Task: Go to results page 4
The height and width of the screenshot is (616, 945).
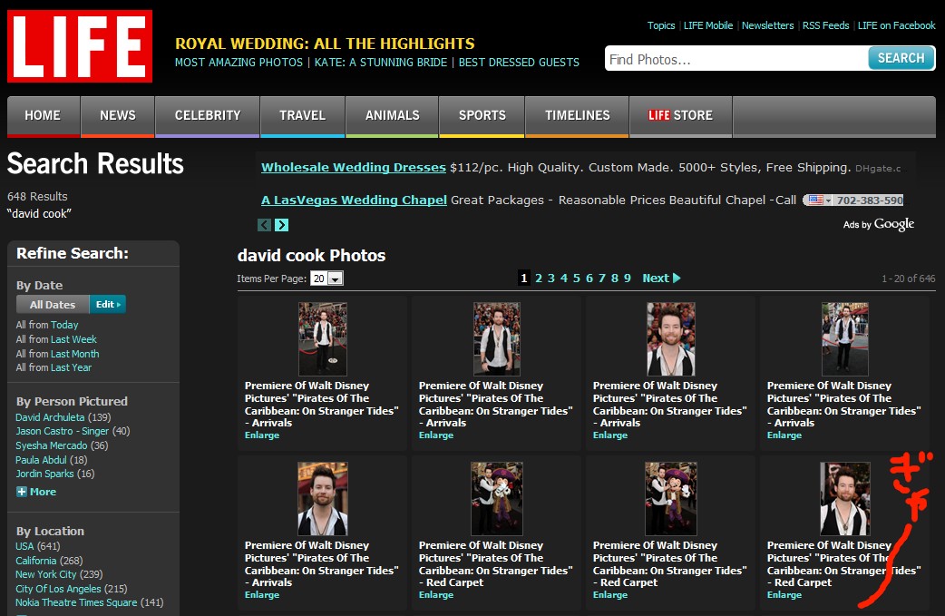Action: coord(563,278)
